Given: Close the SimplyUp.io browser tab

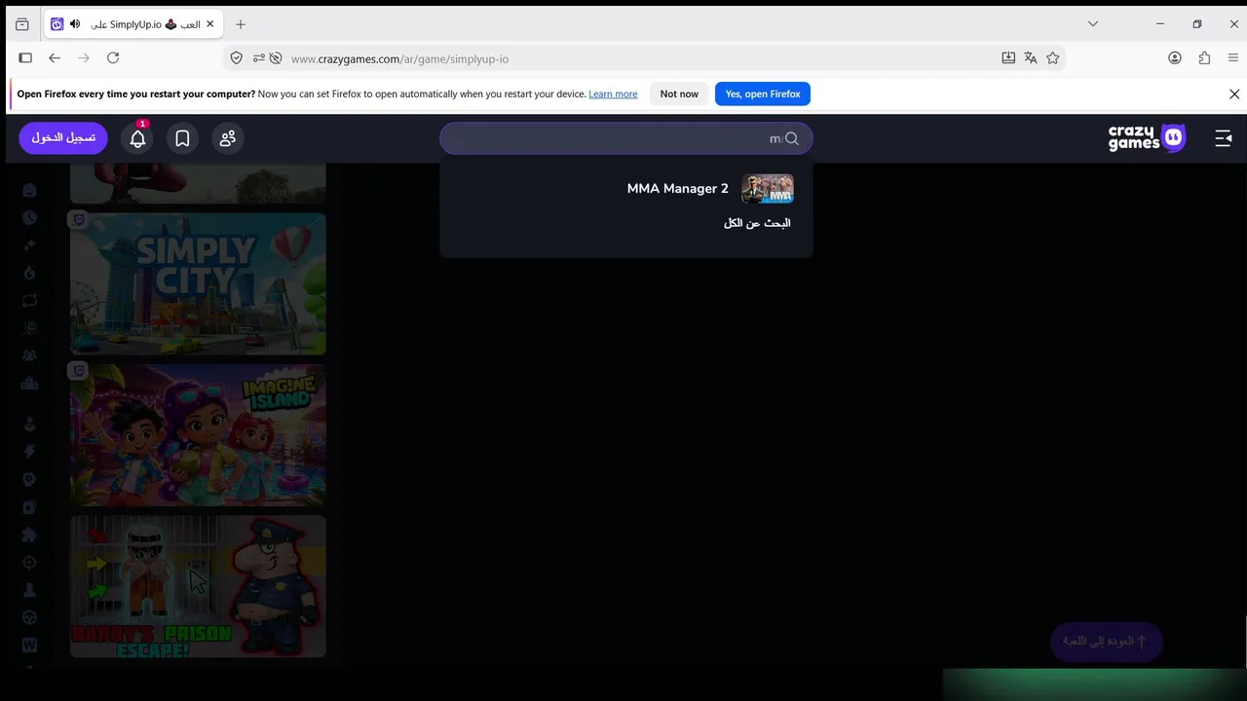Looking at the screenshot, I should pyautogui.click(x=209, y=24).
